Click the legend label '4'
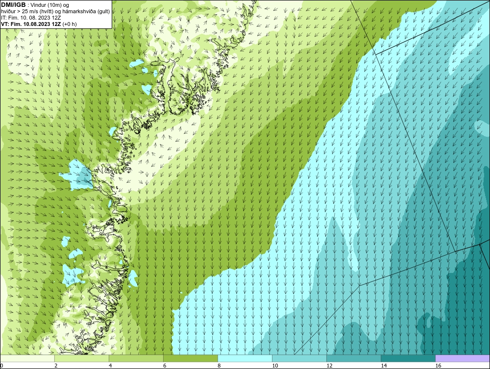This screenshot has width=490, height=369. click(x=110, y=366)
